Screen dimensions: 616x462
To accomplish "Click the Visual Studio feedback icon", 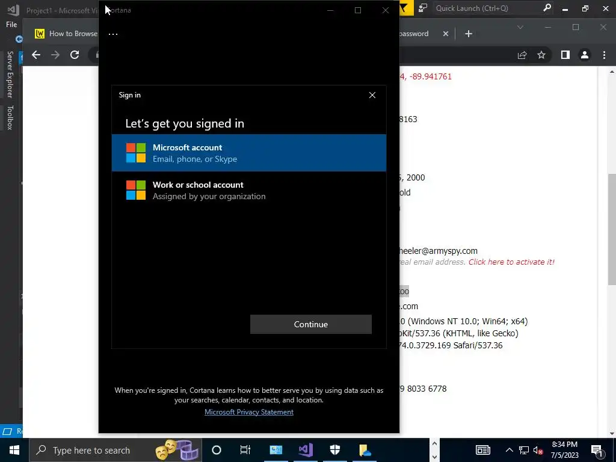I will click(423, 8).
